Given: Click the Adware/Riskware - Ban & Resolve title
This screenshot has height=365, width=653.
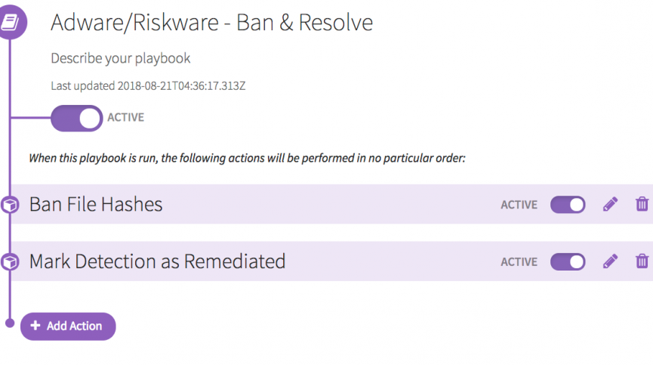Looking at the screenshot, I should pyautogui.click(x=211, y=23).
